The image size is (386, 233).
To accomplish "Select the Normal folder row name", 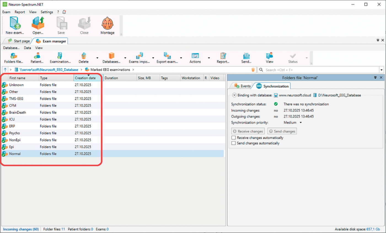I will (15, 154).
